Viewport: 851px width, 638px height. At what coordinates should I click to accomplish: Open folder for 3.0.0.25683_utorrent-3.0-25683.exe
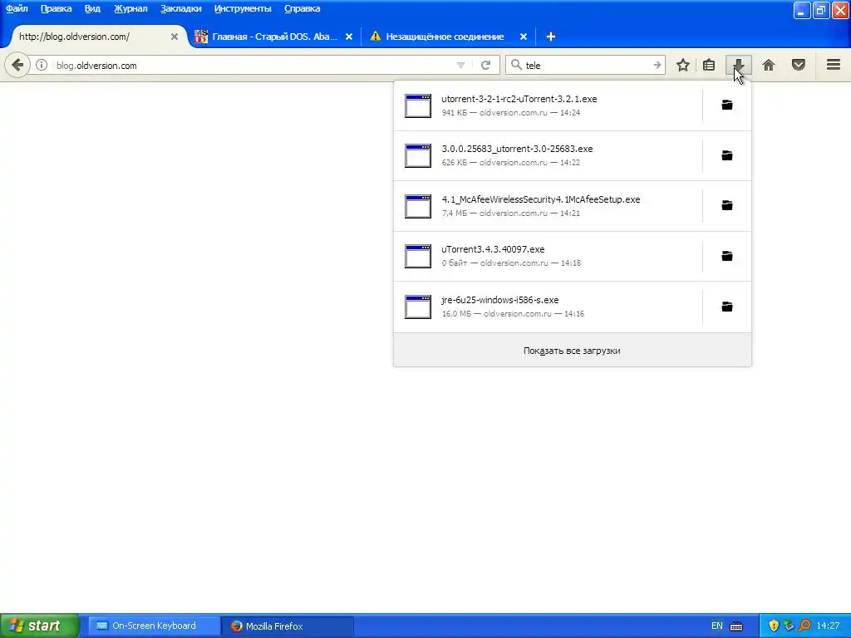click(x=726, y=155)
